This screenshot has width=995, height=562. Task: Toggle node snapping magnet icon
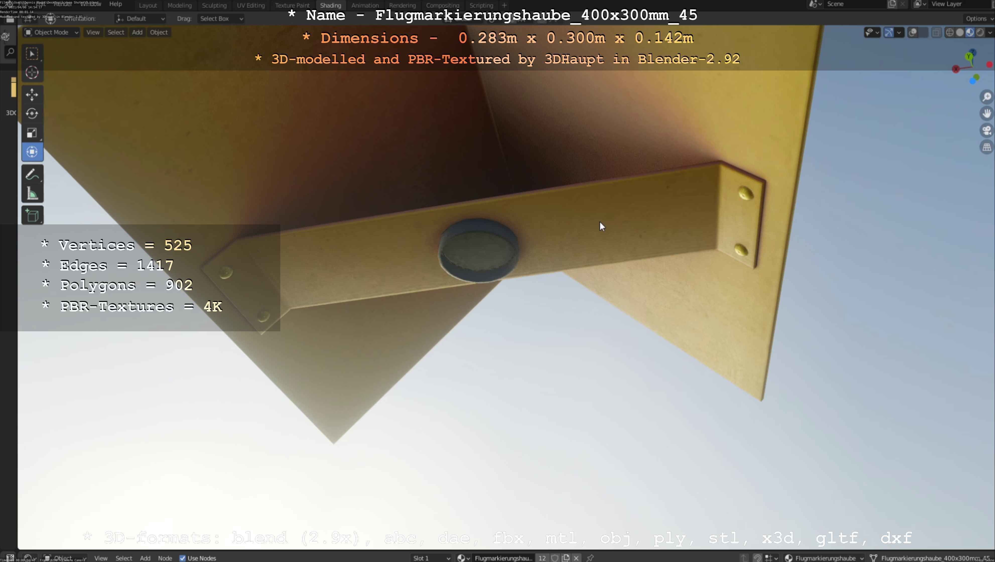pyautogui.click(x=757, y=558)
